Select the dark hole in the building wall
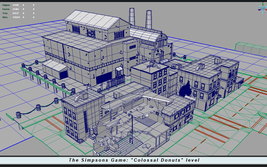The image size is (267, 167). 185,89
